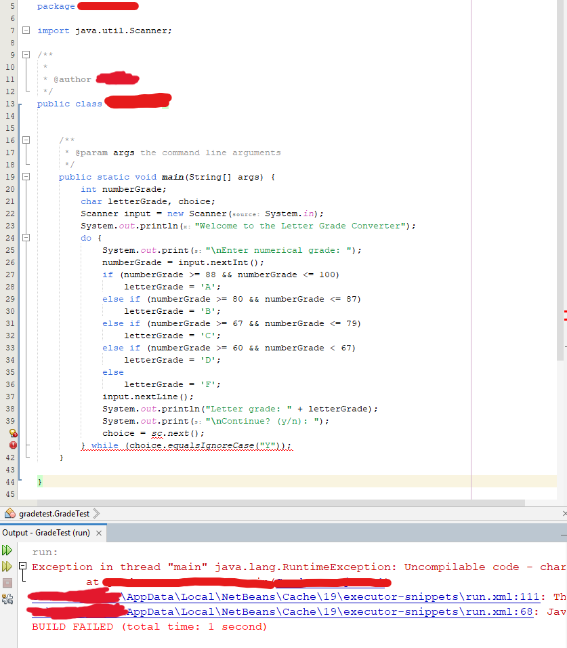Collapse the Javadoc comment fold on line 9
This screenshot has width=567, height=648.
[25, 55]
